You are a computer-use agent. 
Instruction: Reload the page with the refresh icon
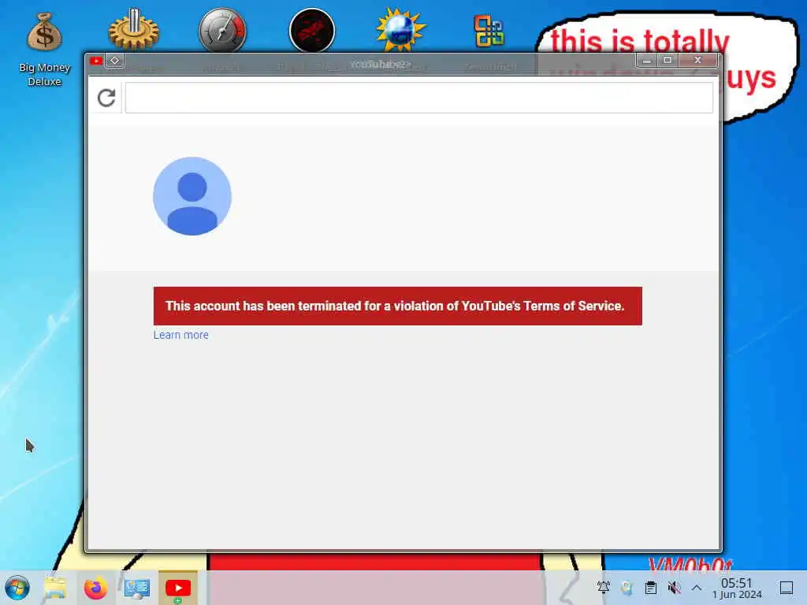pyautogui.click(x=106, y=98)
